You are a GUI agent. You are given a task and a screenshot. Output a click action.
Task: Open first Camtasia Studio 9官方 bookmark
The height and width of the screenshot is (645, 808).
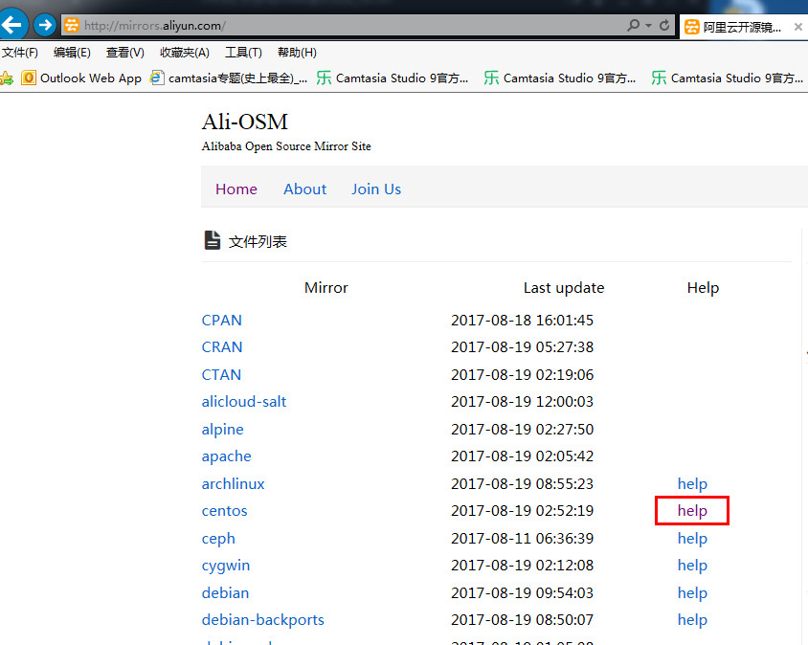pos(393,78)
